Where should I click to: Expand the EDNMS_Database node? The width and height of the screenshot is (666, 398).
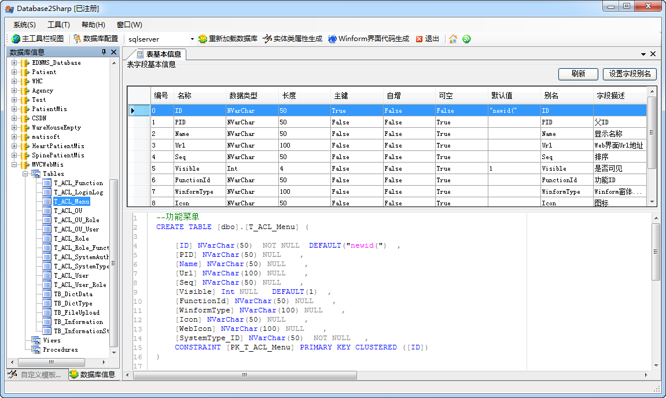14,63
